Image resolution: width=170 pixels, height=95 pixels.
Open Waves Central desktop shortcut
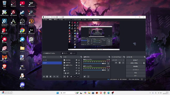31,4
